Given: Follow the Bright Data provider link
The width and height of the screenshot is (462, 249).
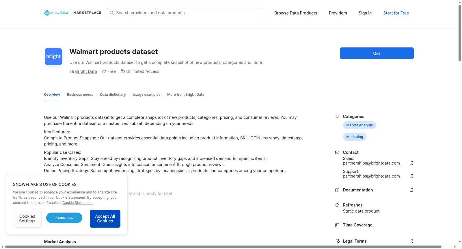Looking at the screenshot, I should 86,71.
